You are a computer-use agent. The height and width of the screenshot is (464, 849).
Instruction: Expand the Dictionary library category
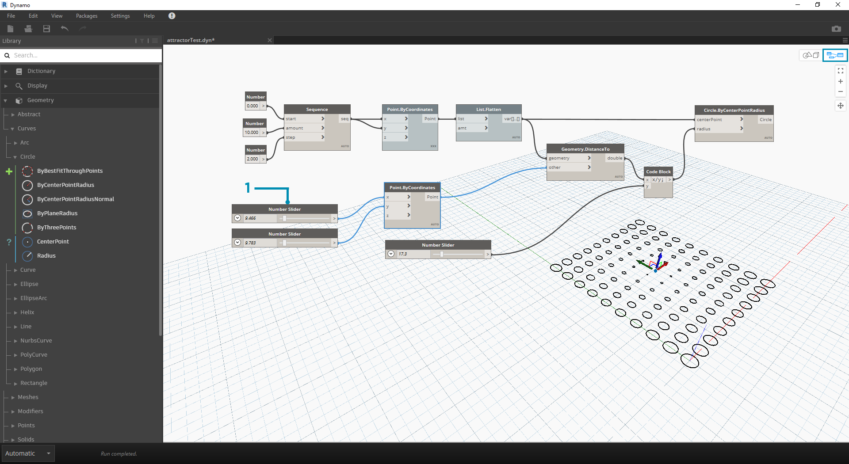point(6,71)
